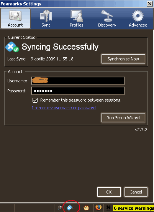Viewport: 154px width, 212px height.
Task: Click the pencil icon in status bar
Action: [60, 208]
